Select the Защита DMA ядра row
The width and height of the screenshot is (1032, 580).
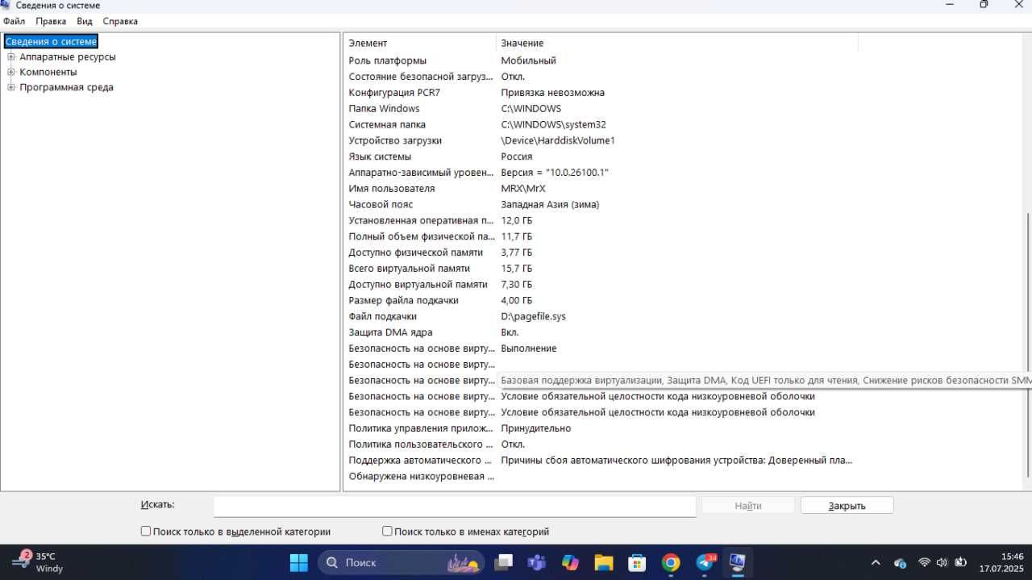[601, 332]
